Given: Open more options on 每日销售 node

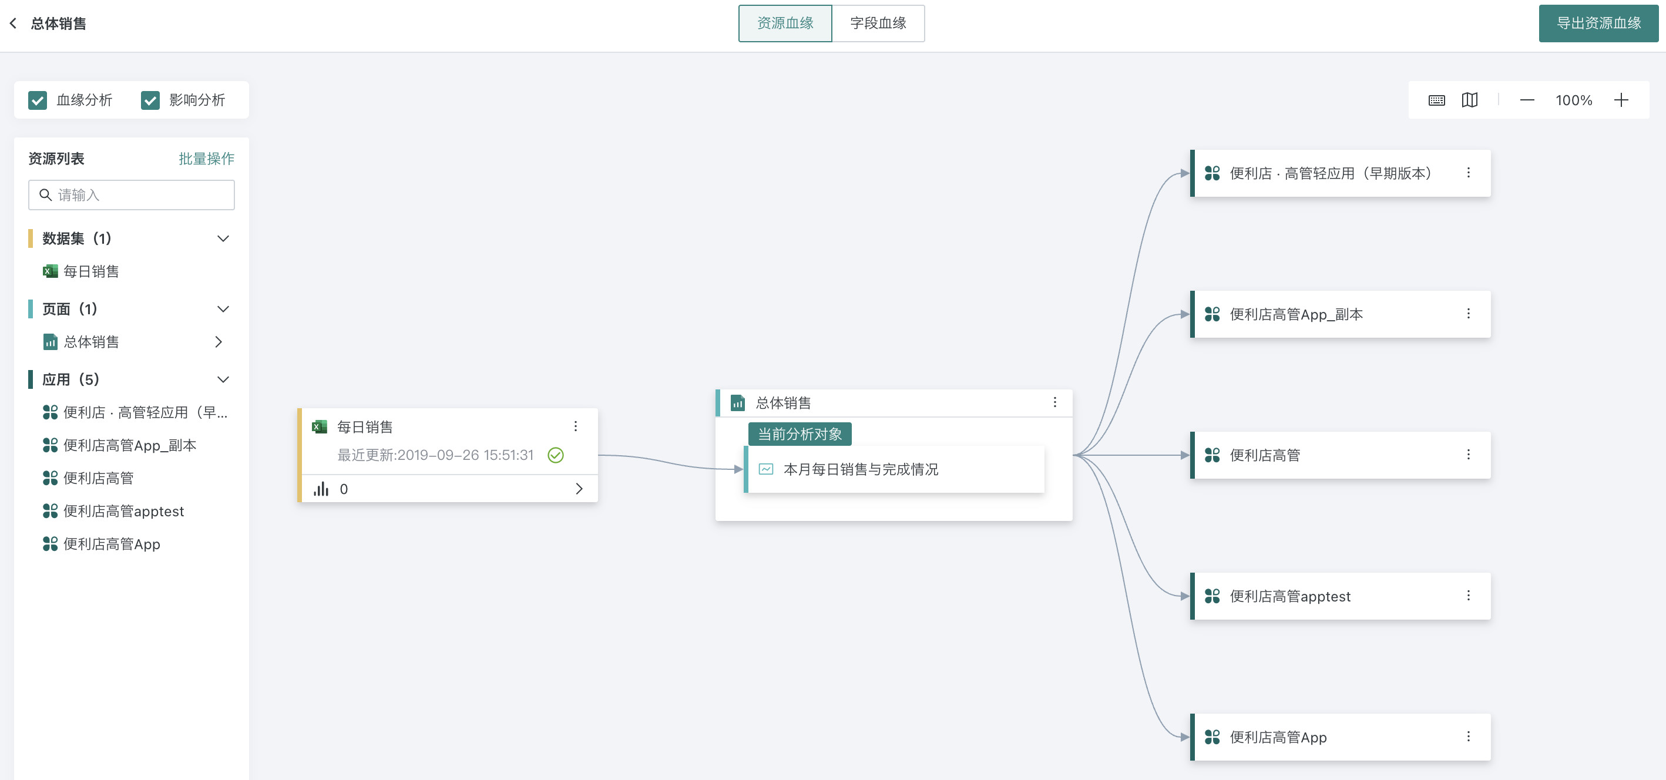Looking at the screenshot, I should click(575, 426).
